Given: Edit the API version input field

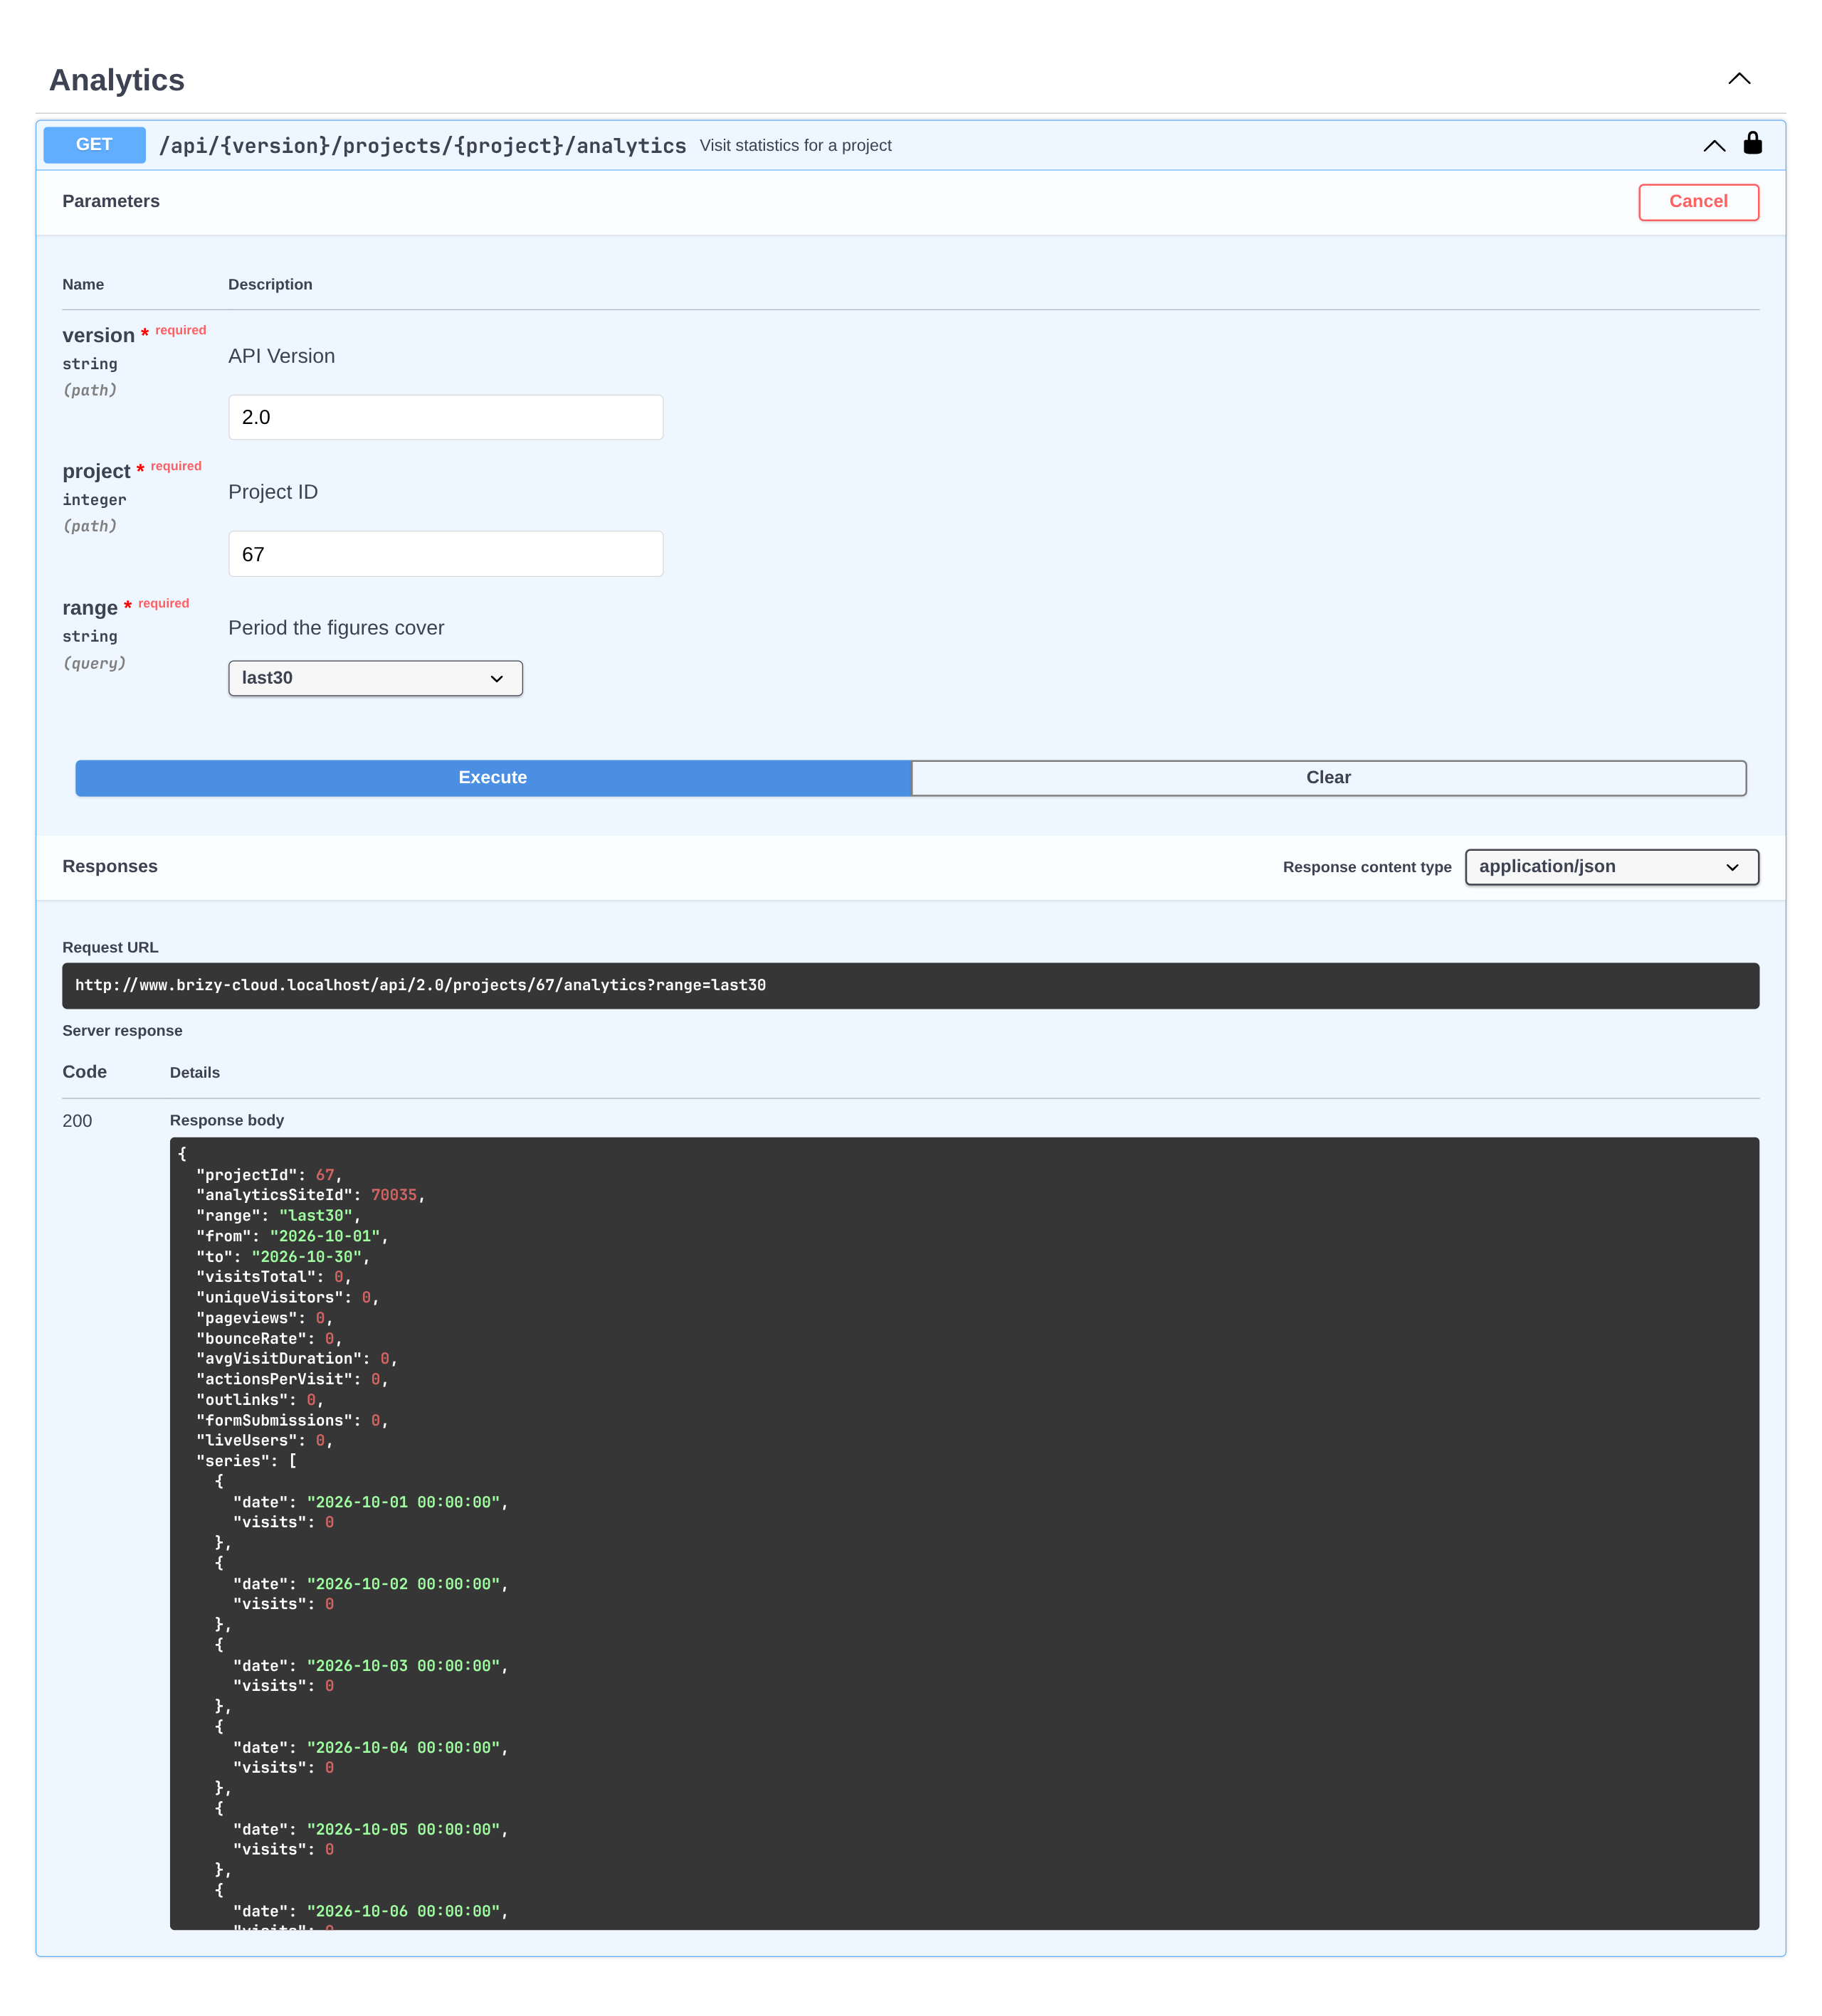Looking at the screenshot, I should tap(446, 417).
